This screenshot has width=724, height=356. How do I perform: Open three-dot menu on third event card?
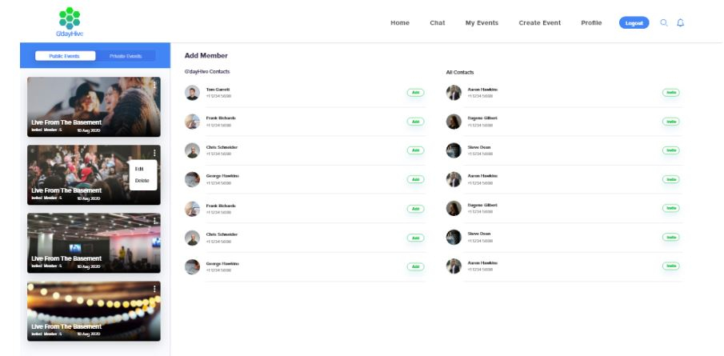[x=154, y=221]
